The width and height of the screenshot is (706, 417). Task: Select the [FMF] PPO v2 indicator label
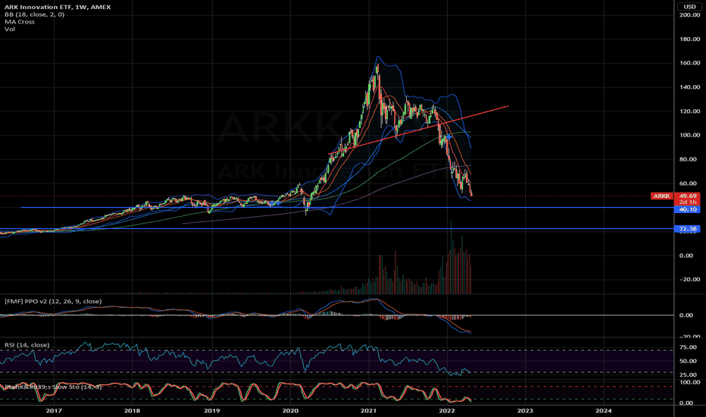(x=53, y=301)
